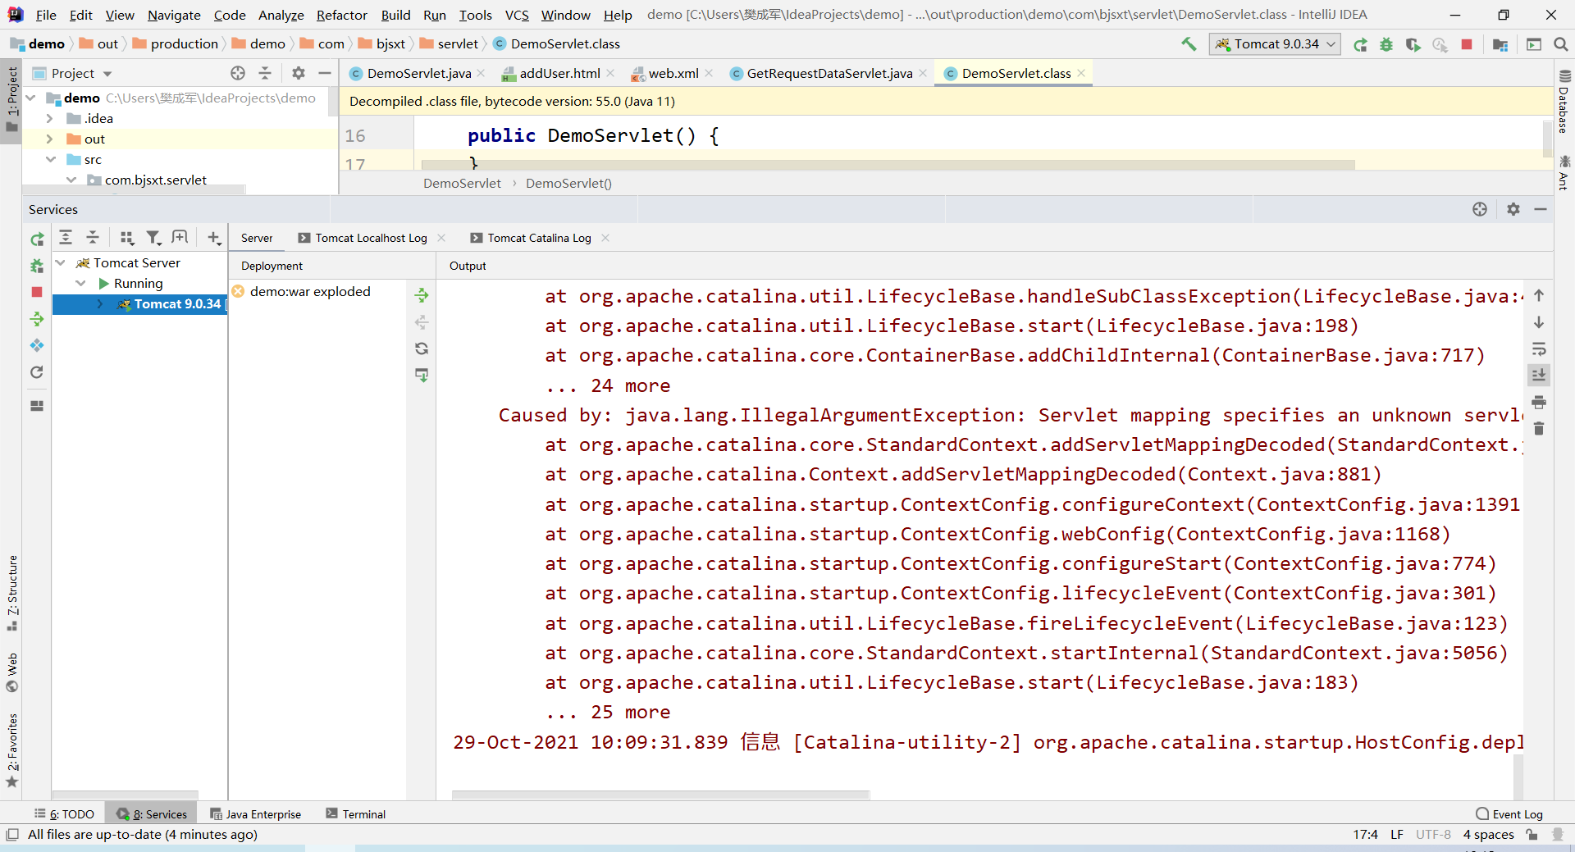This screenshot has width=1575, height=852.
Task: Add service with plus icon
Action: [x=214, y=238]
